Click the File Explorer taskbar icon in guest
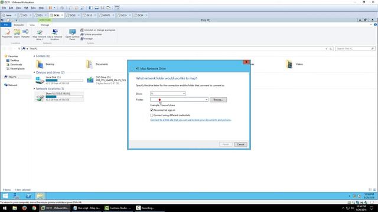This screenshot has width=378, height=212. (40, 196)
